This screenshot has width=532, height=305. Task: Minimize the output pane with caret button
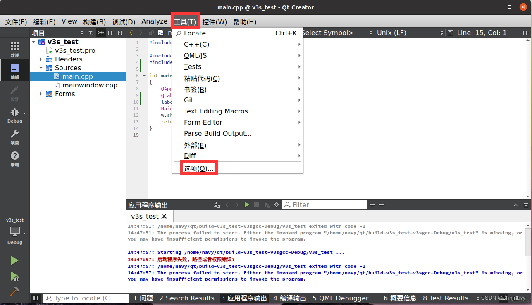click(515, 205)
